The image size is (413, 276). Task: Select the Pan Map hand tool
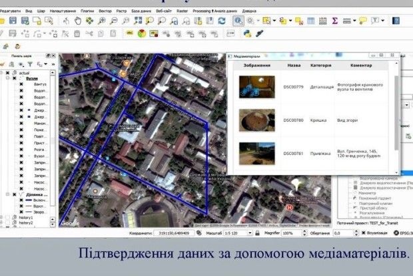78,21
